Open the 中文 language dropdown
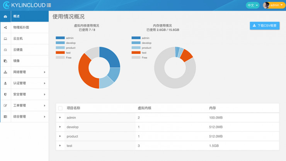This screenshot has width=286, height=161. [x=253, y=5]
